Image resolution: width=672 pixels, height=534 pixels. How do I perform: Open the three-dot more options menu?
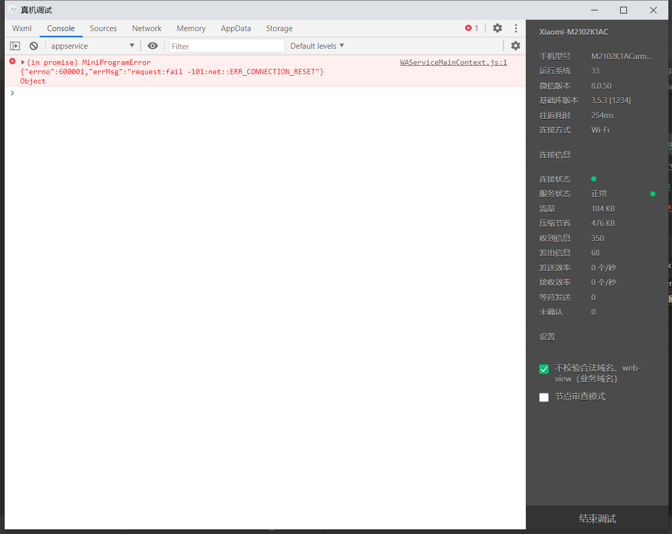click(516, 28)
